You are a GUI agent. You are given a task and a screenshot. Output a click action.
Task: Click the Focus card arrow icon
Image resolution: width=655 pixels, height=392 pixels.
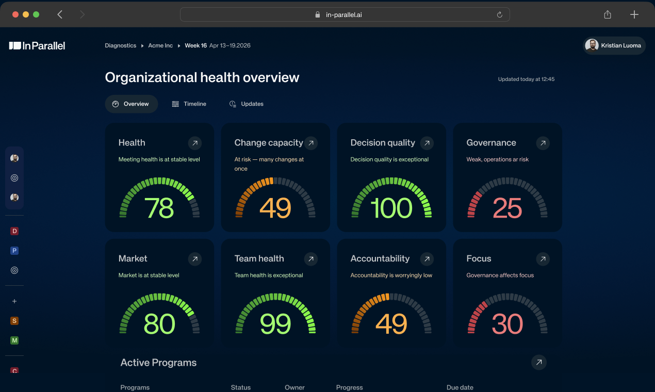tap(543, 259)
